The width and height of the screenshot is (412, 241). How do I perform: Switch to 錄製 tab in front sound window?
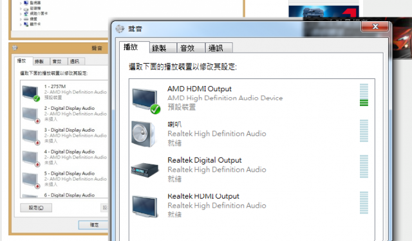163,48
